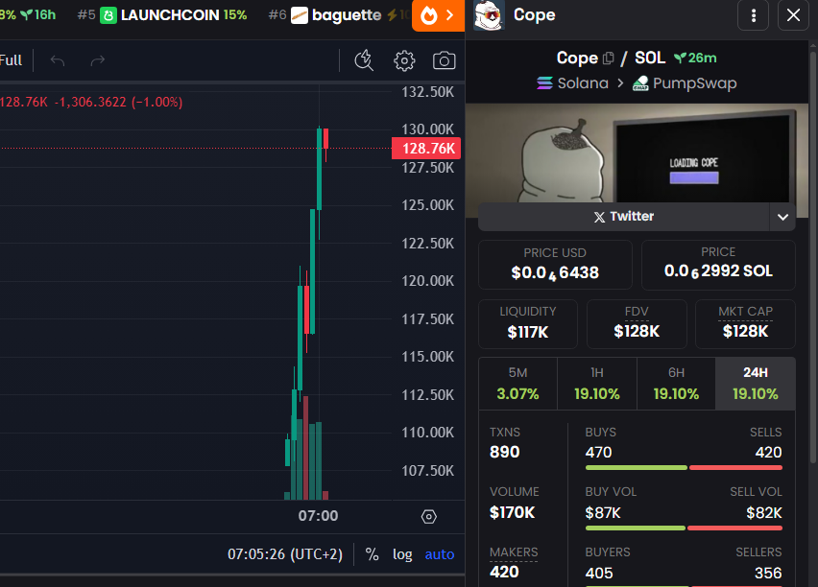Viewport: 818px width, 587px height.
Task: Open the chart timezone 07:05:26 (UTC+2)
Action: (x=285, y=554)
